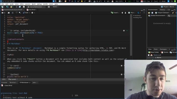Select the History tab

pyautogui.click(x=162, y=10)
